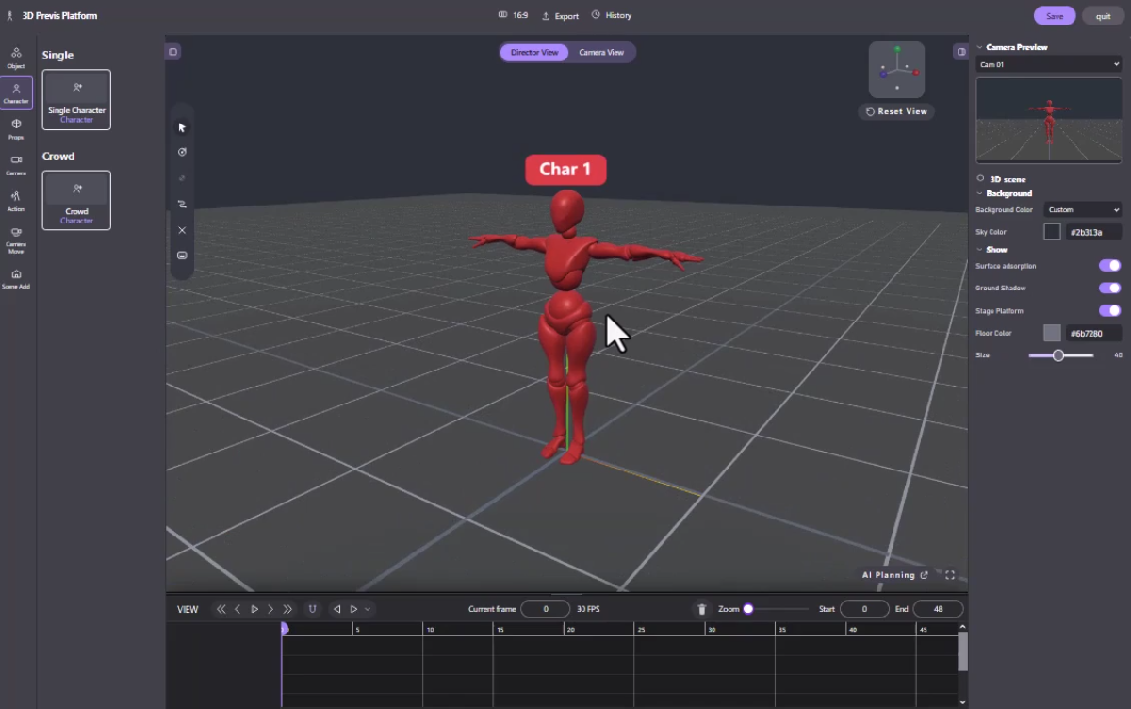Open the Scene Add sidebar panel
Image resolution: width=1131 pixels, height=709 pixels.
16,278
